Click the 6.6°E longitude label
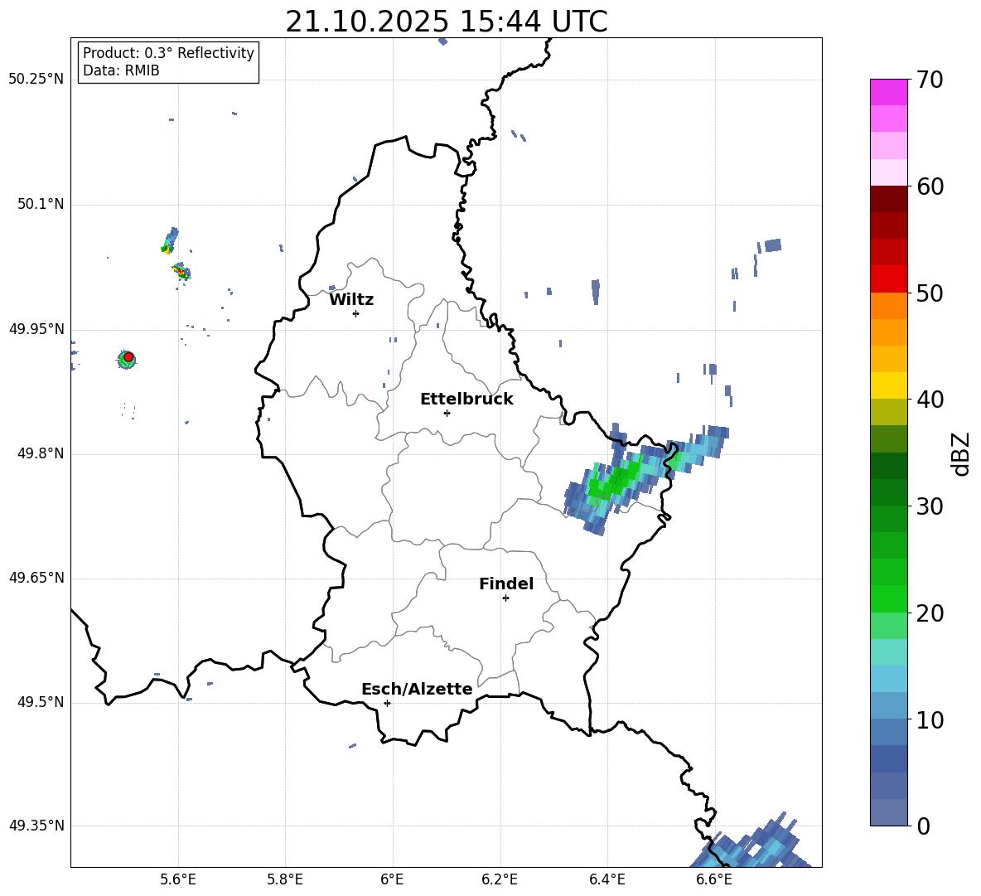The image size is (981, 896). pyautogui.click(x=714, y=879)
